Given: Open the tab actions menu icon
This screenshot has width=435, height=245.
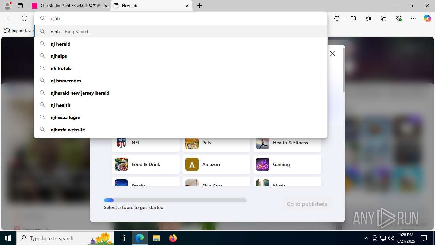Looking at the screenshot, I should coord(20,6).
